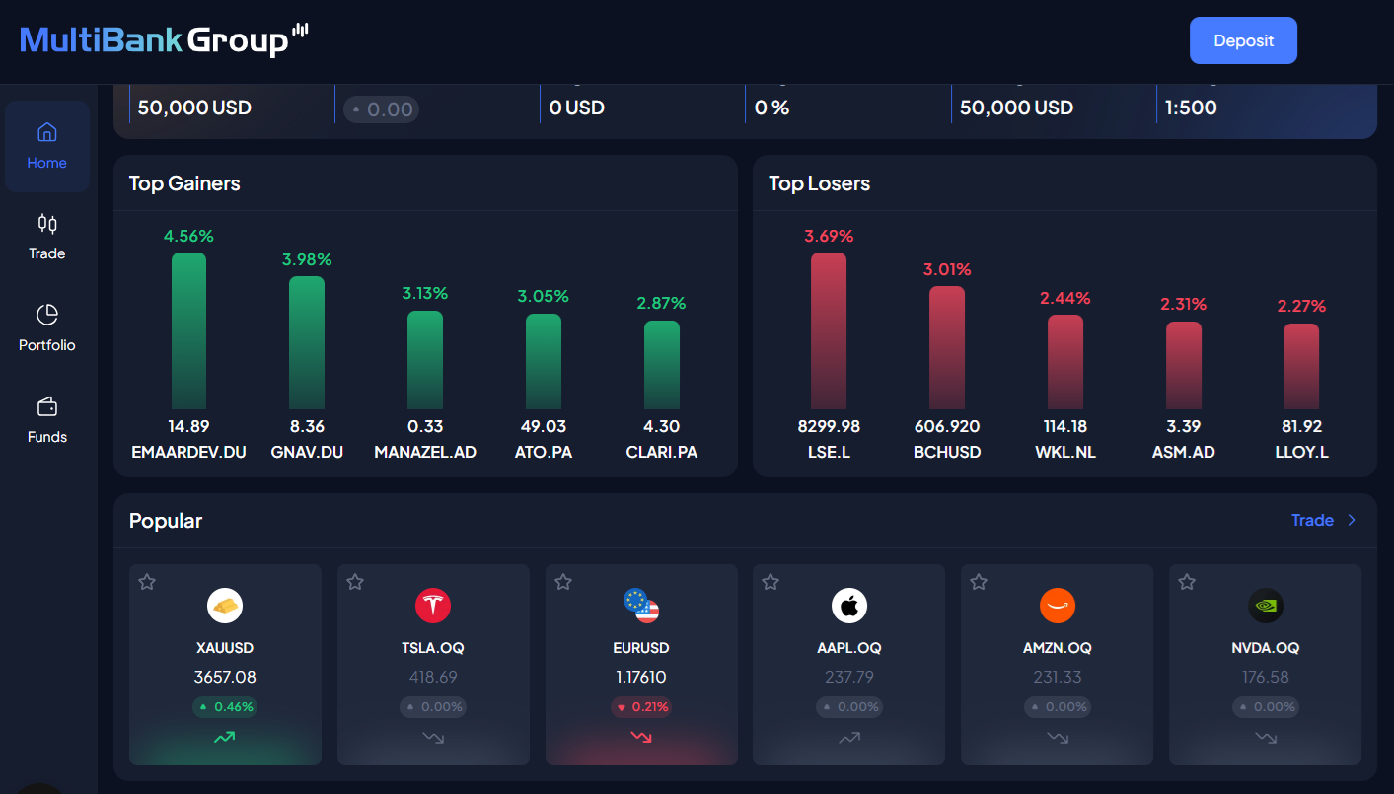Click the Apple logo icon
Viewport: 1394px width, 794px height.
(849, 605)
